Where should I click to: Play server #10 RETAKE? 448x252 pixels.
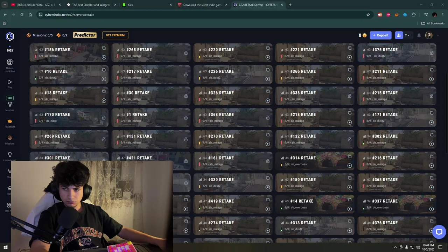pyautogui.click(x=104, y=79)
